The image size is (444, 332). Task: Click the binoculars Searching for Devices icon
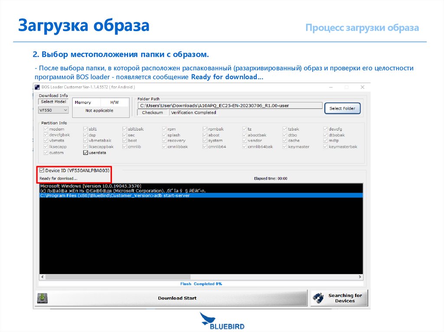[x=318, y=298]
